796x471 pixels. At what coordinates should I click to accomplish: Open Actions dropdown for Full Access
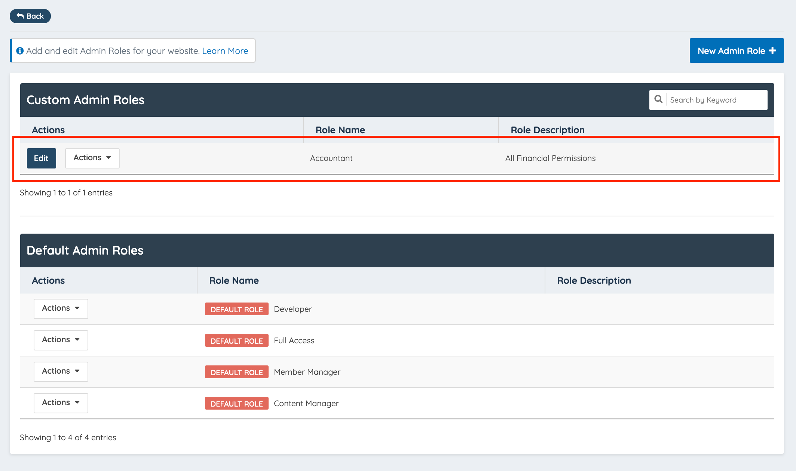point(61,340)
